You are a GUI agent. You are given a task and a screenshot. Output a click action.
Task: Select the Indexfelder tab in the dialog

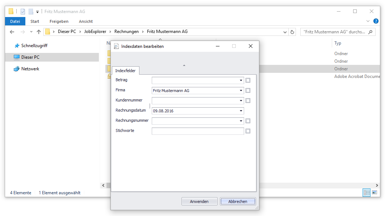pos(126,71)
